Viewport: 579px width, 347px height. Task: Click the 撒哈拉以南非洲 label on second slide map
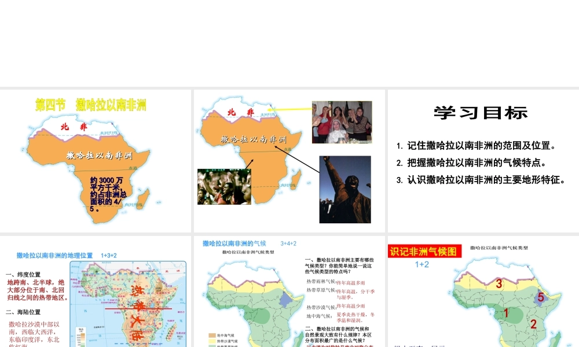click(254, 139)
